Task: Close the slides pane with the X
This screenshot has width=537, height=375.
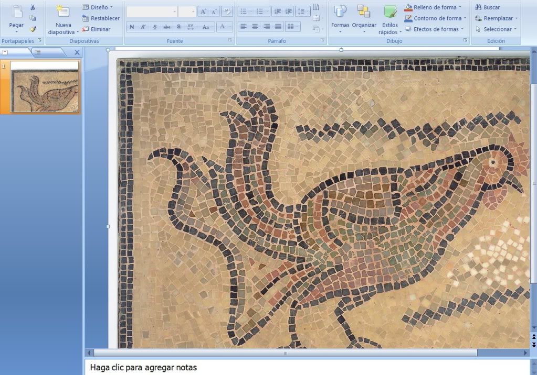Action: (x=77, y=52)
